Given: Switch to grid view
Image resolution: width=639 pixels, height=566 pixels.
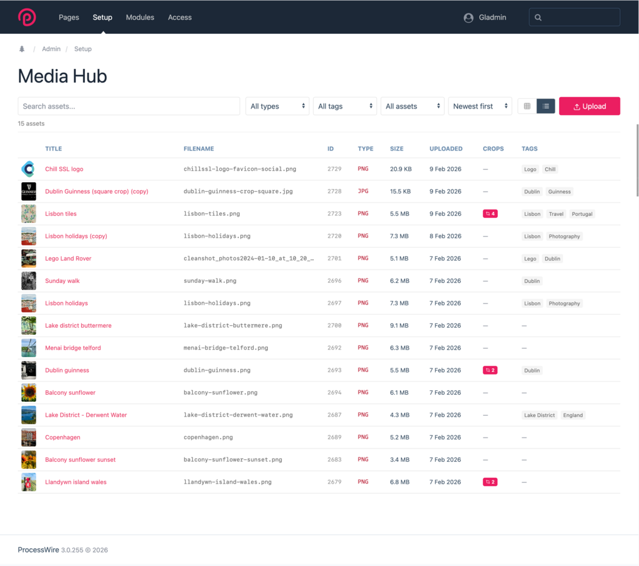Looking at the screenshot, I should pyautogui.click(x=527, y=107).
